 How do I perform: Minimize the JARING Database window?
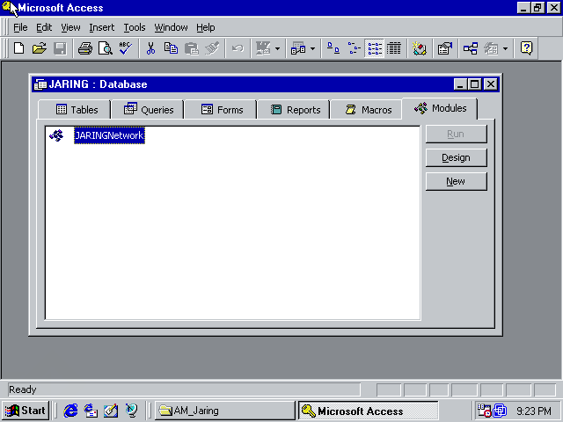460,84
